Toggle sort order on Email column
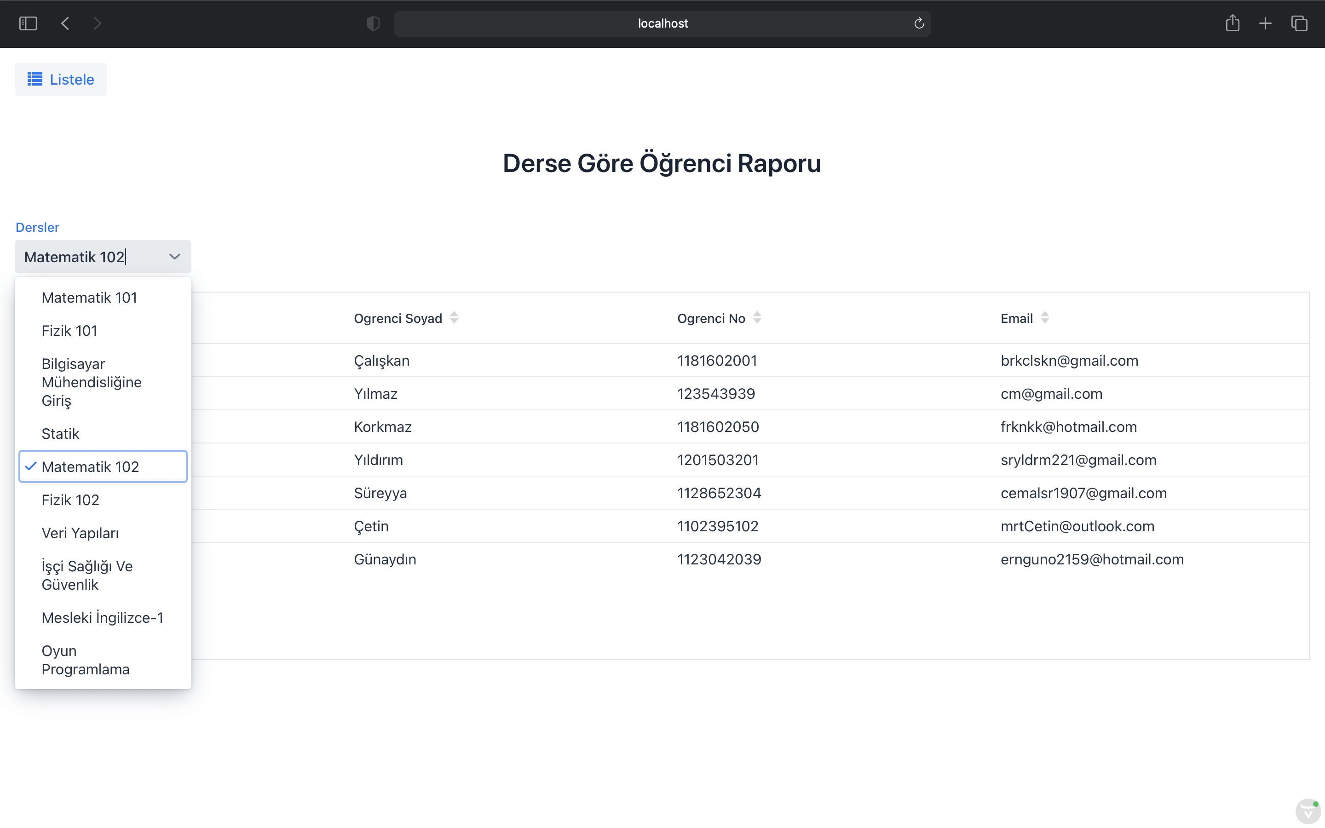 1045,317
